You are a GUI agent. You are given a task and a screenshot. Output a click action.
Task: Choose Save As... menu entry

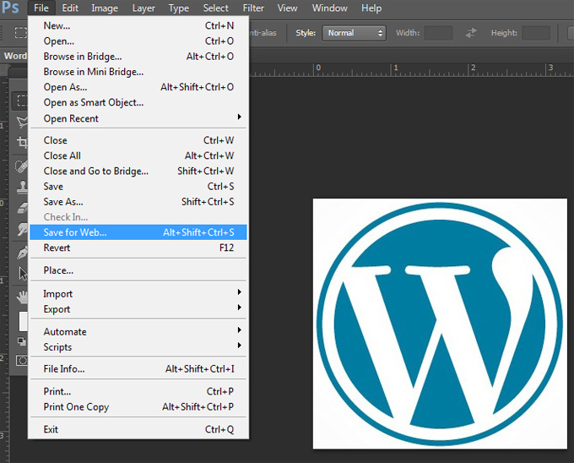(x=138, y=202)
